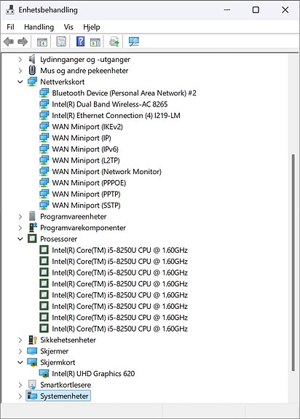Click the Properties toolbar icon
The width and height of the screenshot is (300, 419).
pyautogui.click(x=61, y=42)
